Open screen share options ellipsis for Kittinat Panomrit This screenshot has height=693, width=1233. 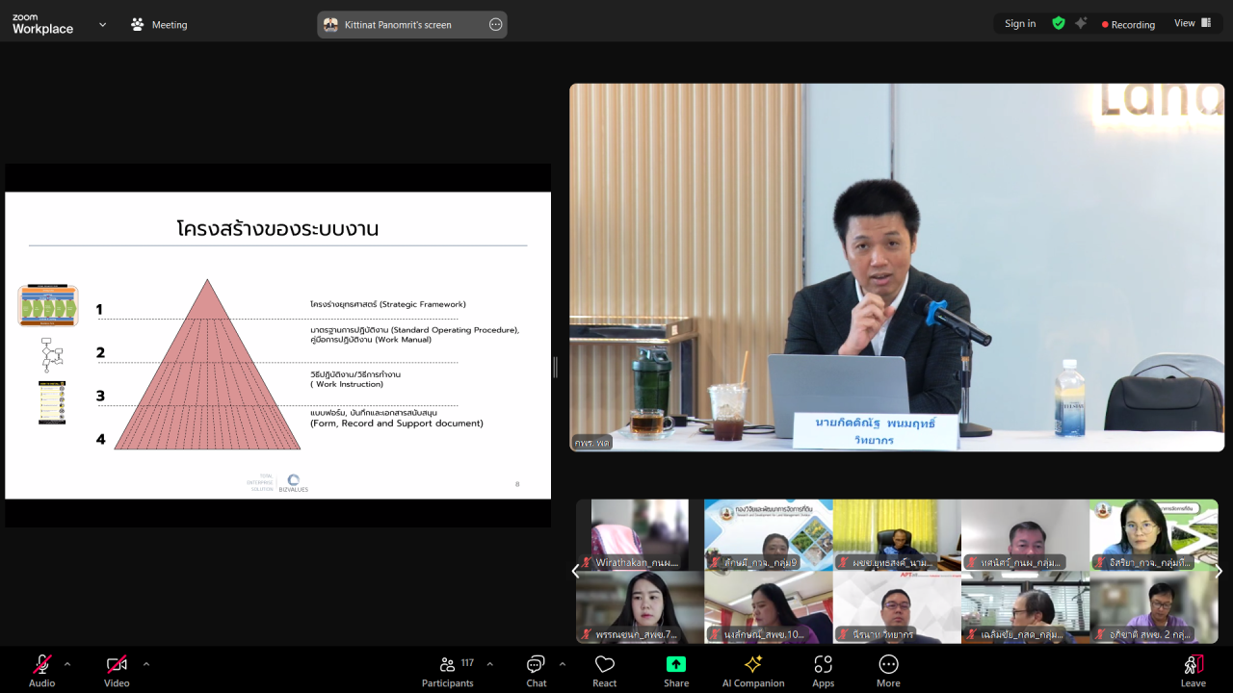pyautogui.click(x=495, y=25)
